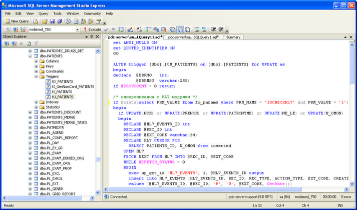Open the Properties Window icon
Image resolution: width=357 pixels, height=210 pixels.
coord(98,21)
